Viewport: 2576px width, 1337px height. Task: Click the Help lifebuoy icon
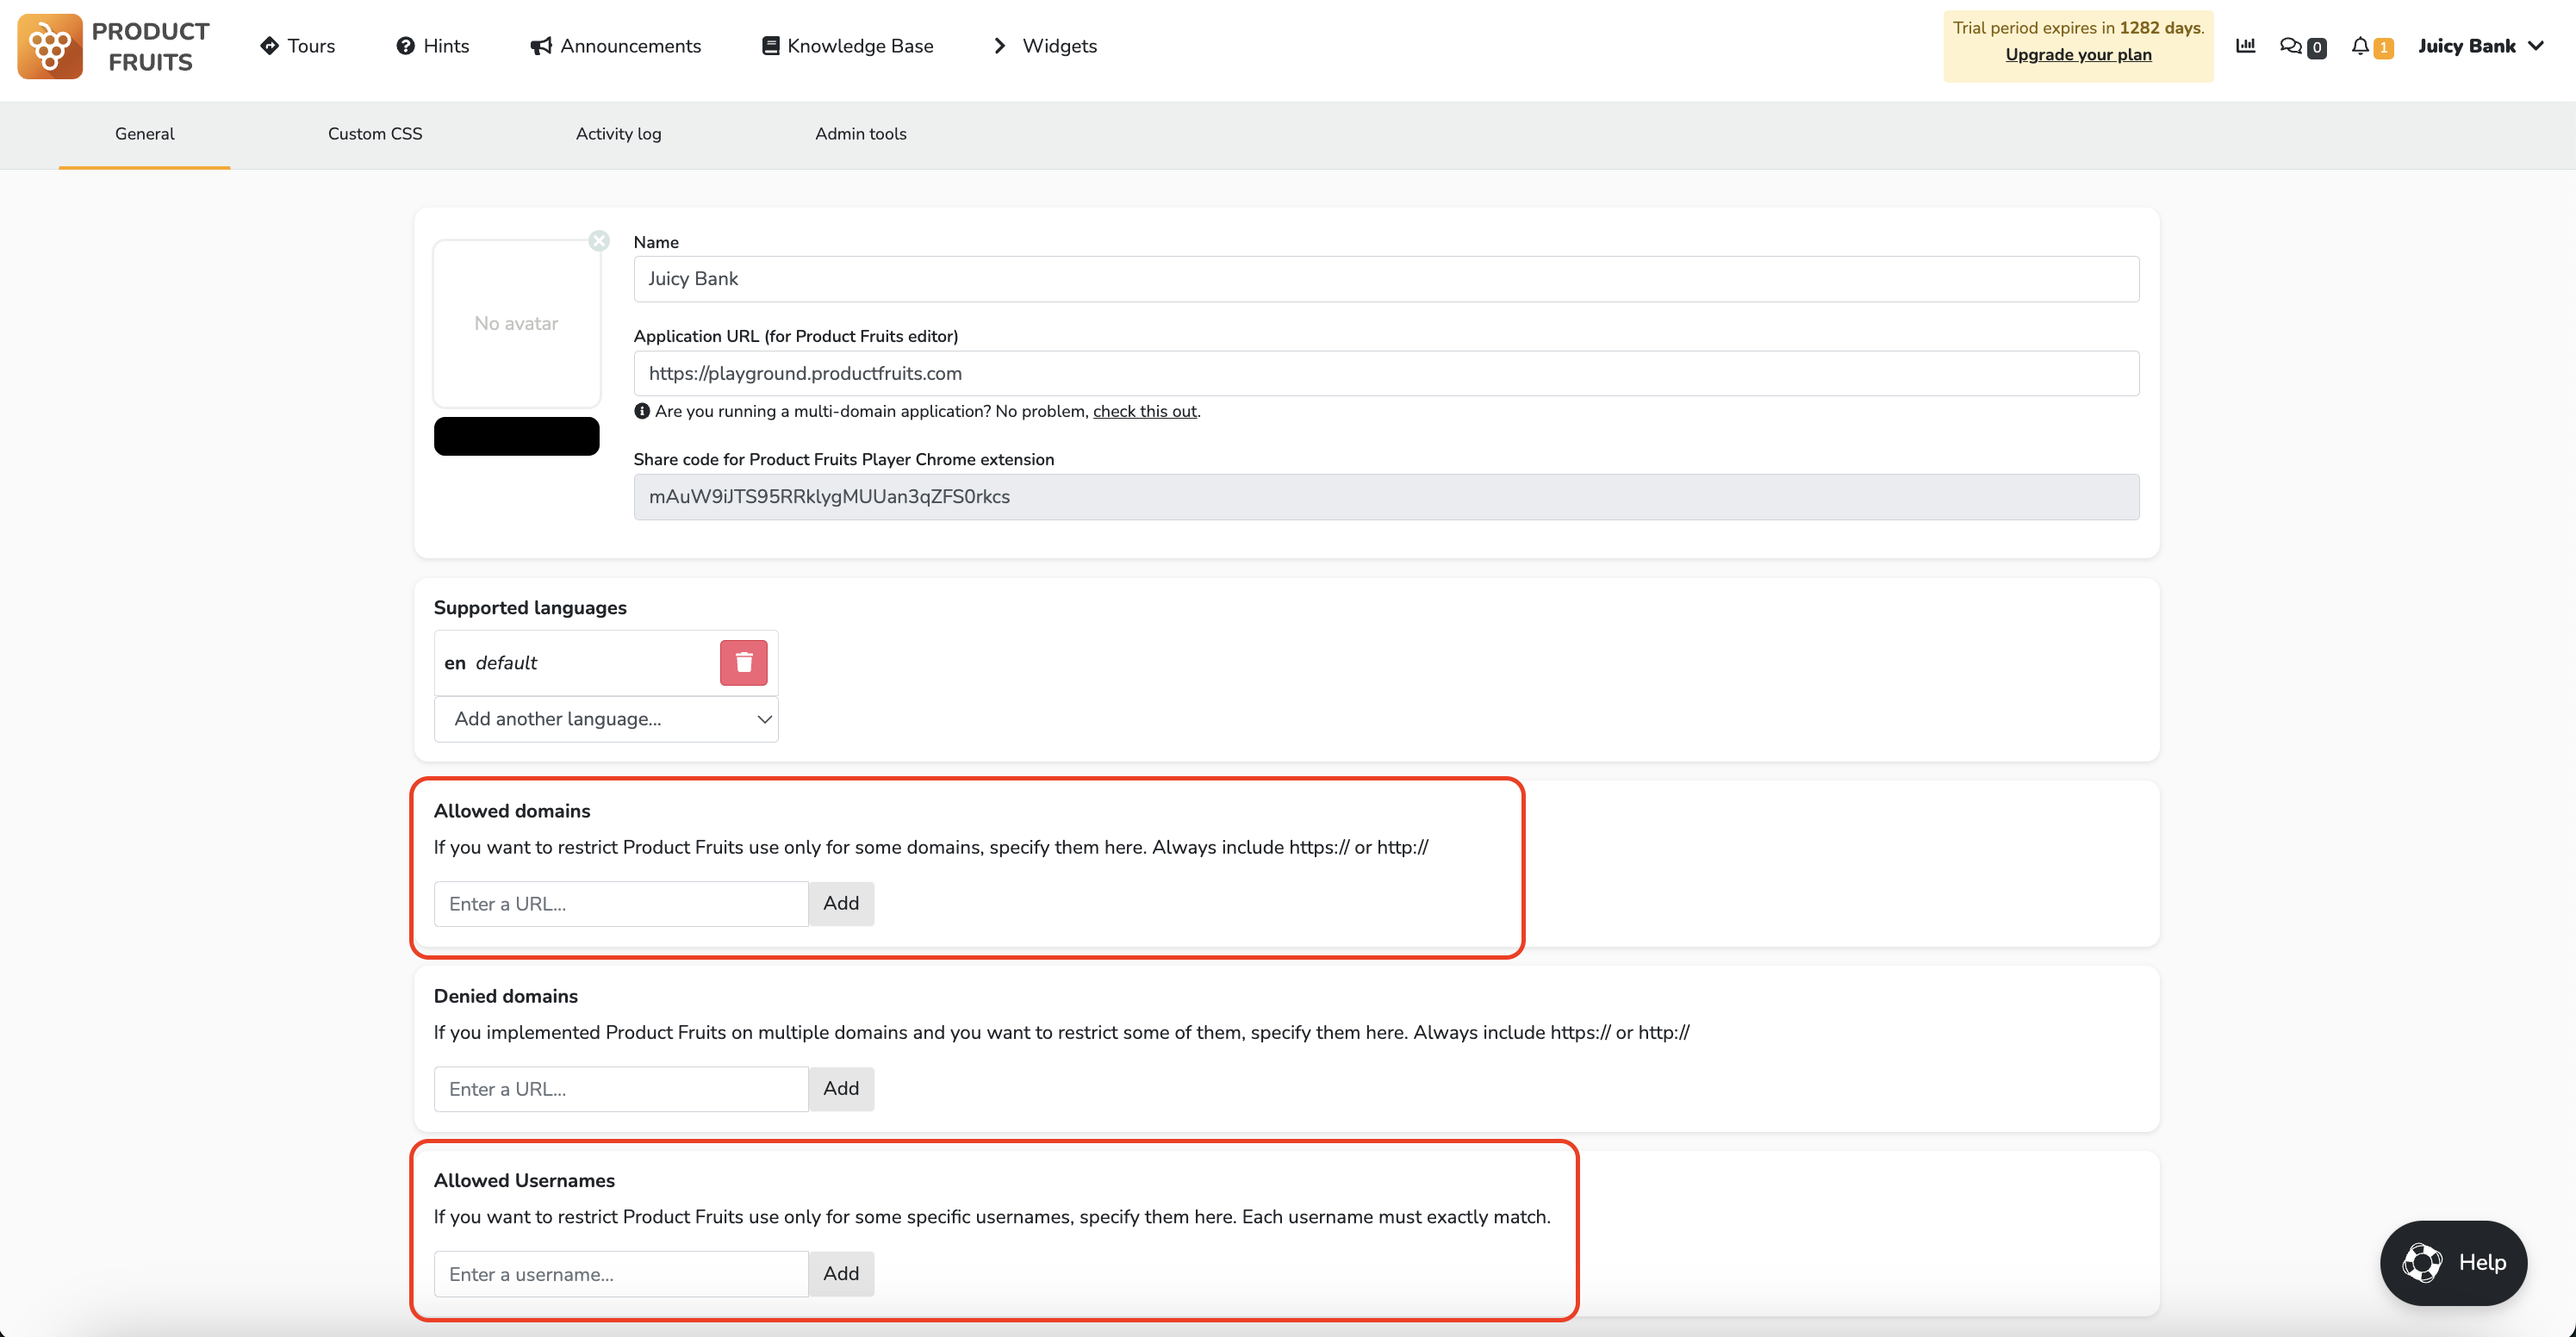coord(2422,1262)
